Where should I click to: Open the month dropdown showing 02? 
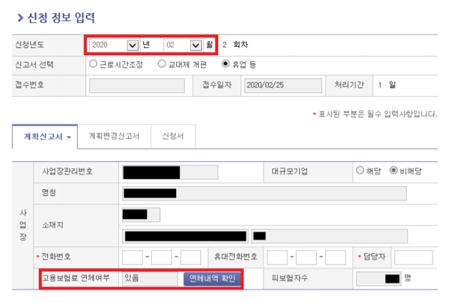click(182, 45)
